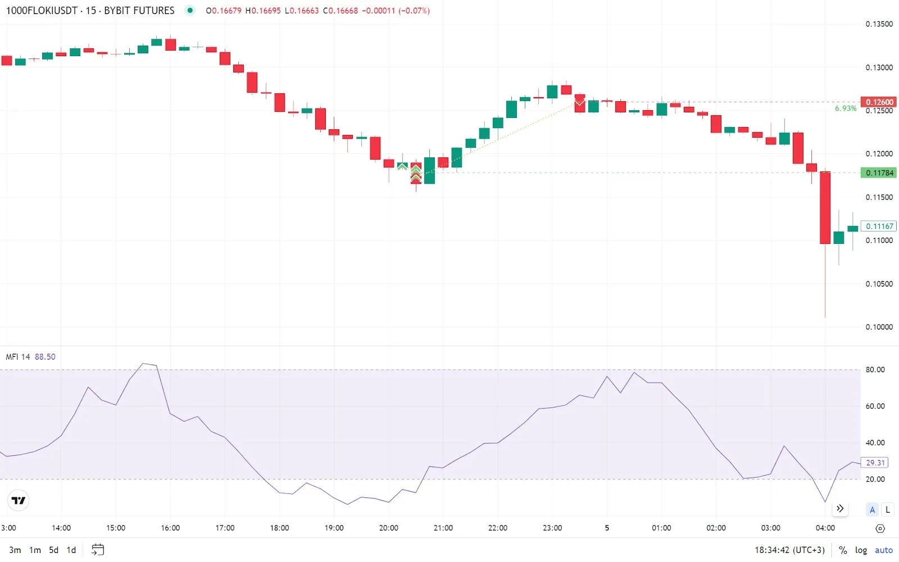Click the down-arrow sell signal marker
Screen dimensions: 899x562
tap(579, 102)
